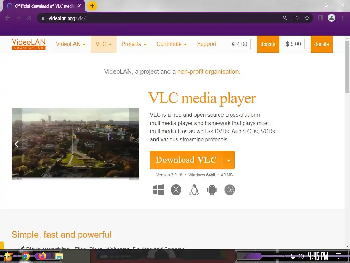Screen dimensions: 350x263
Task: Follow the non-profit organisation link
Action: [x=208, y=72]
